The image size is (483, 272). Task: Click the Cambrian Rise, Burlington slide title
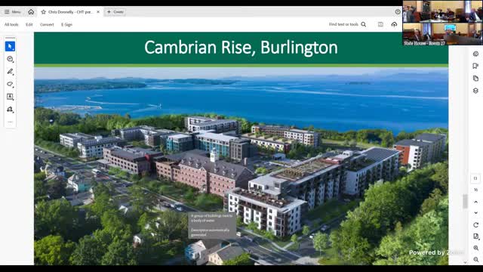pyautogui.click(x=241, y=48)
